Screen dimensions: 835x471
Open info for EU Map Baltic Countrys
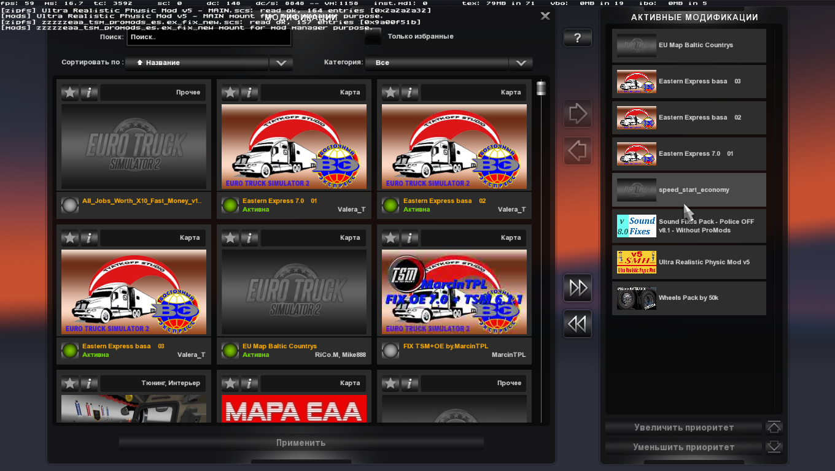249,238
